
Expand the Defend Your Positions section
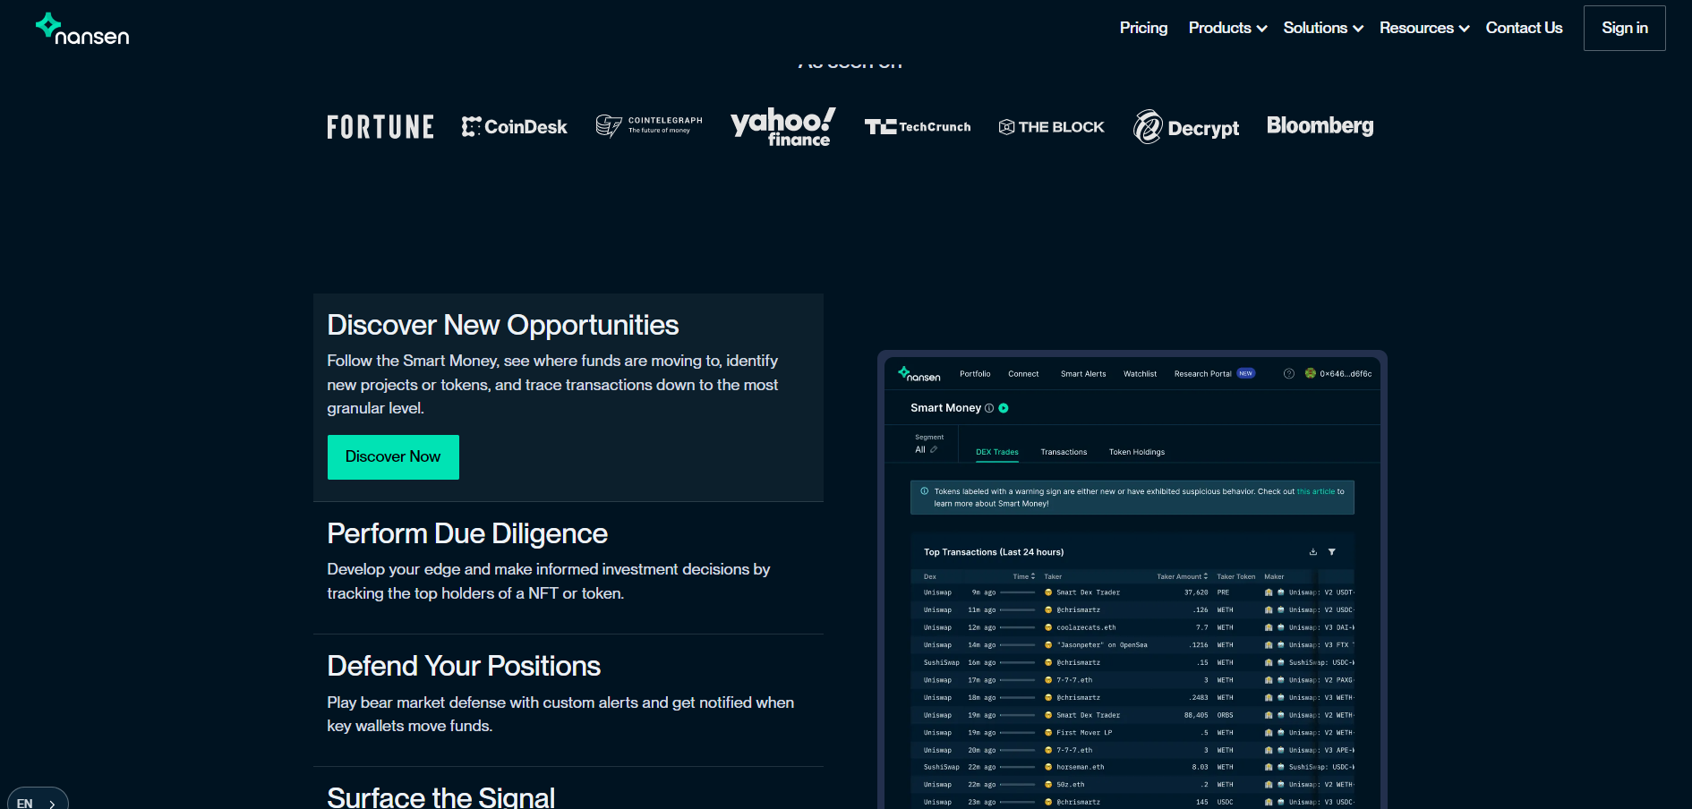point(568,700)
